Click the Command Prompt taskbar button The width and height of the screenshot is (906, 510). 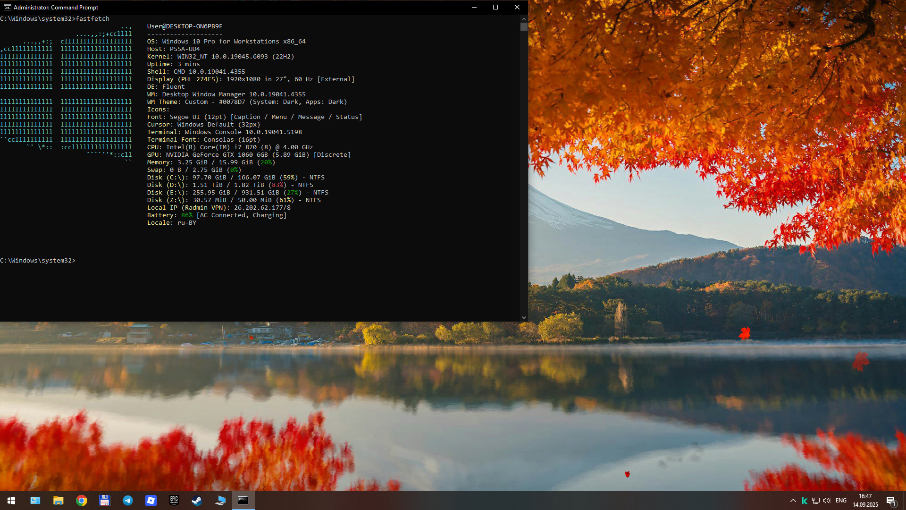tap(243, 501)
